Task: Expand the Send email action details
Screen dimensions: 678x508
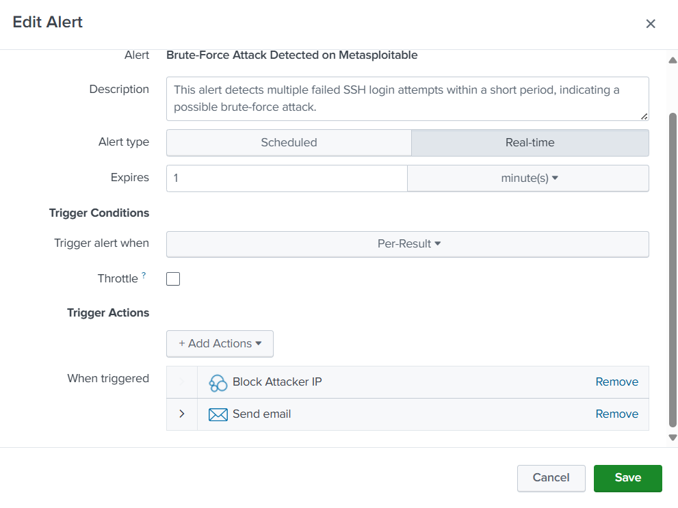Action: coord(182,414)
